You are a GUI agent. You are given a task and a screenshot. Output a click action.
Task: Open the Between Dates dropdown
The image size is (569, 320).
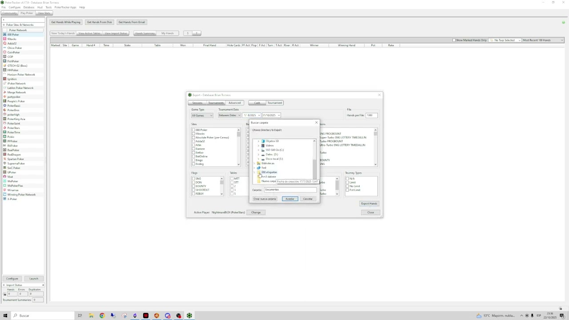[229, 115]
